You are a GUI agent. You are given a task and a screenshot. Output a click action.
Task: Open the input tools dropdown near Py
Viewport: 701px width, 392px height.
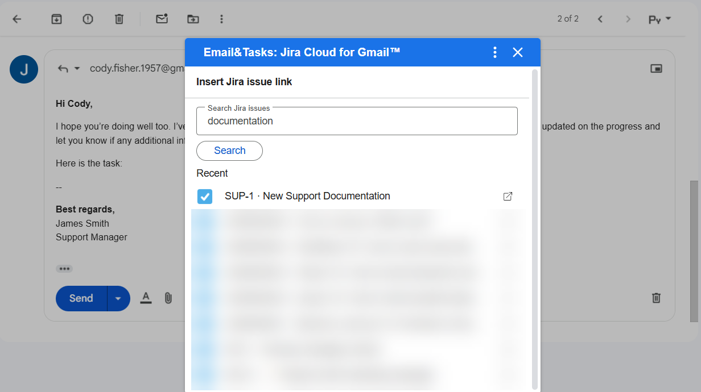pyautogui.click(x=669, y=18)
